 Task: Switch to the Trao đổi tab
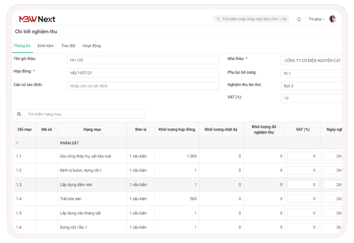click(x=68, y=46)
